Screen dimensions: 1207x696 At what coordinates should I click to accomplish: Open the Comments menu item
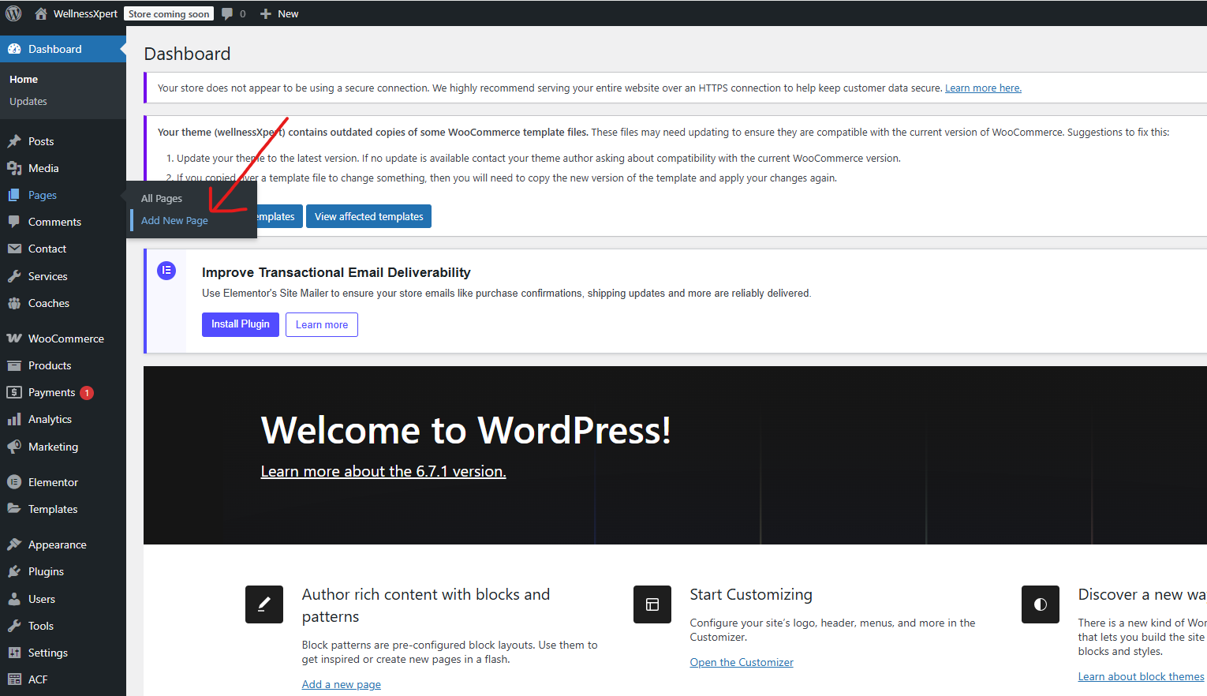click(63, 222)
